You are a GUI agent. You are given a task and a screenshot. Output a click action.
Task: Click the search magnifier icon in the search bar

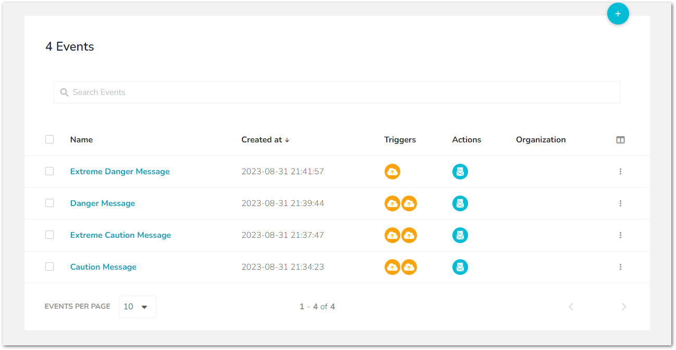pos(64,92)
